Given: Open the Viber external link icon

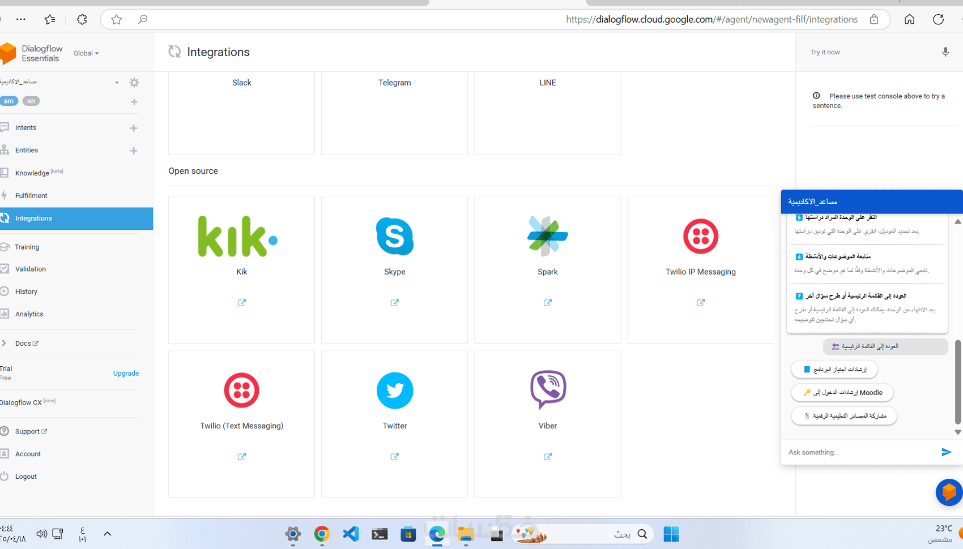Looking at the screenshot, I should (x=548, y=457).
